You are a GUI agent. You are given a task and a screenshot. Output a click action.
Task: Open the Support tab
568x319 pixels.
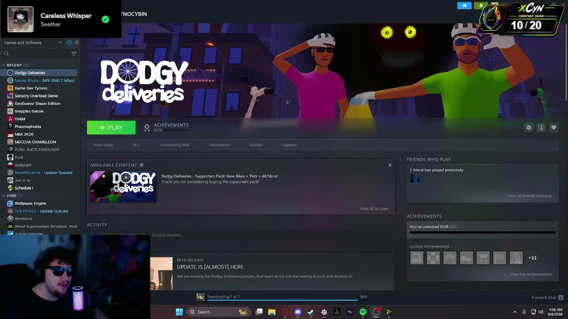click(289, 145)
